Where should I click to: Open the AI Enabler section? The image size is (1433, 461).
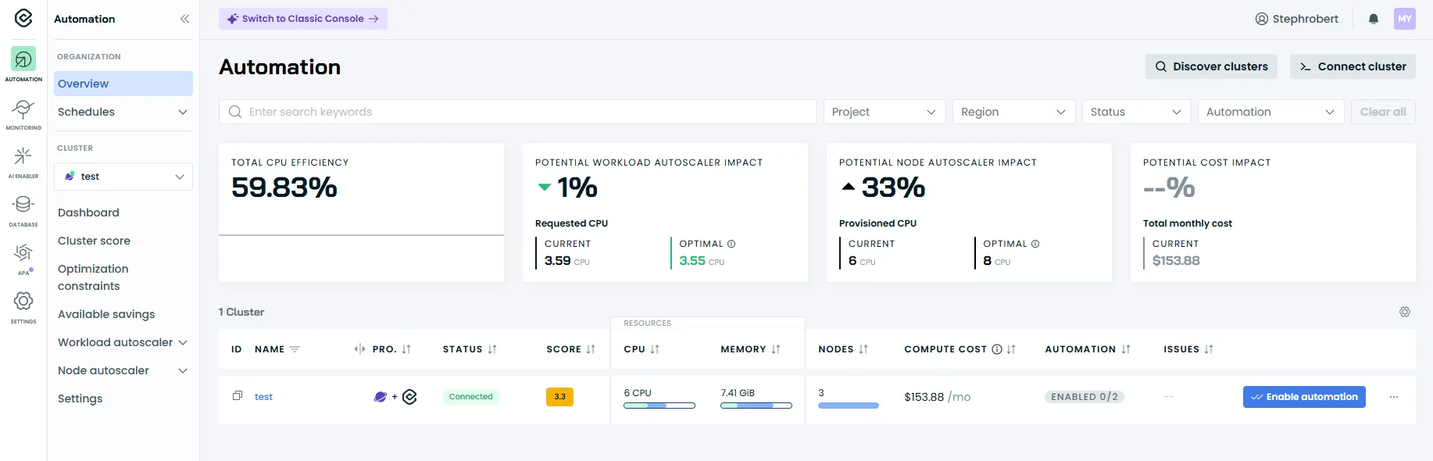(x=23, y=161)
